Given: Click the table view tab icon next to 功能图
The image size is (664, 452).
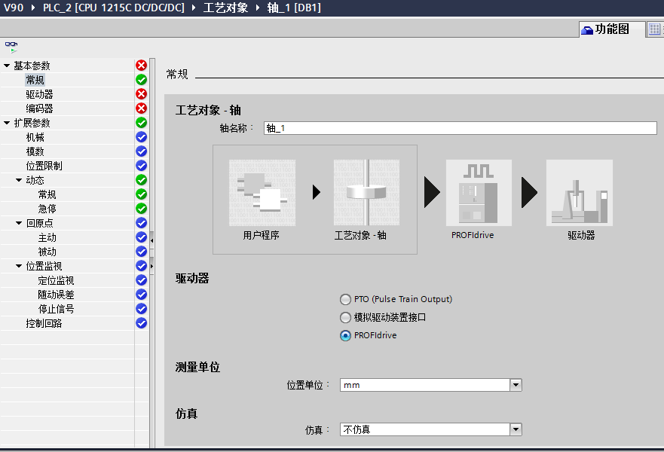Looking at the screenshot, I should pos(654,29).
